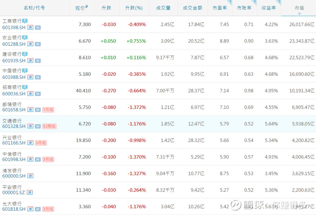Click the 成交量 column header

163,8
